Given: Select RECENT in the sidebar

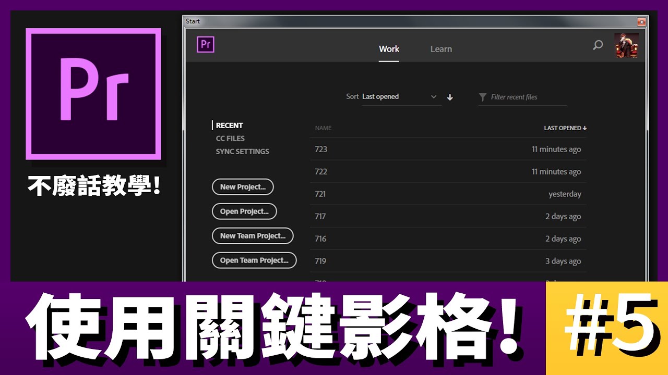Looking at the screenshot, I should pyautogui.click(x=229, y=126).
